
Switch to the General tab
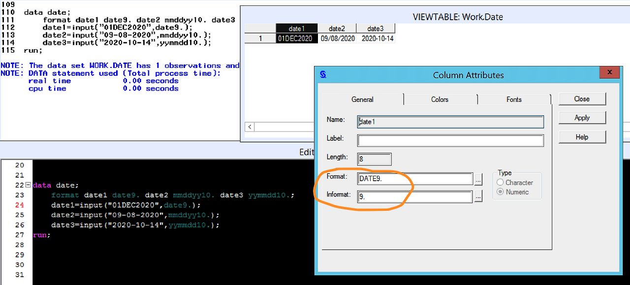[362, 99]
